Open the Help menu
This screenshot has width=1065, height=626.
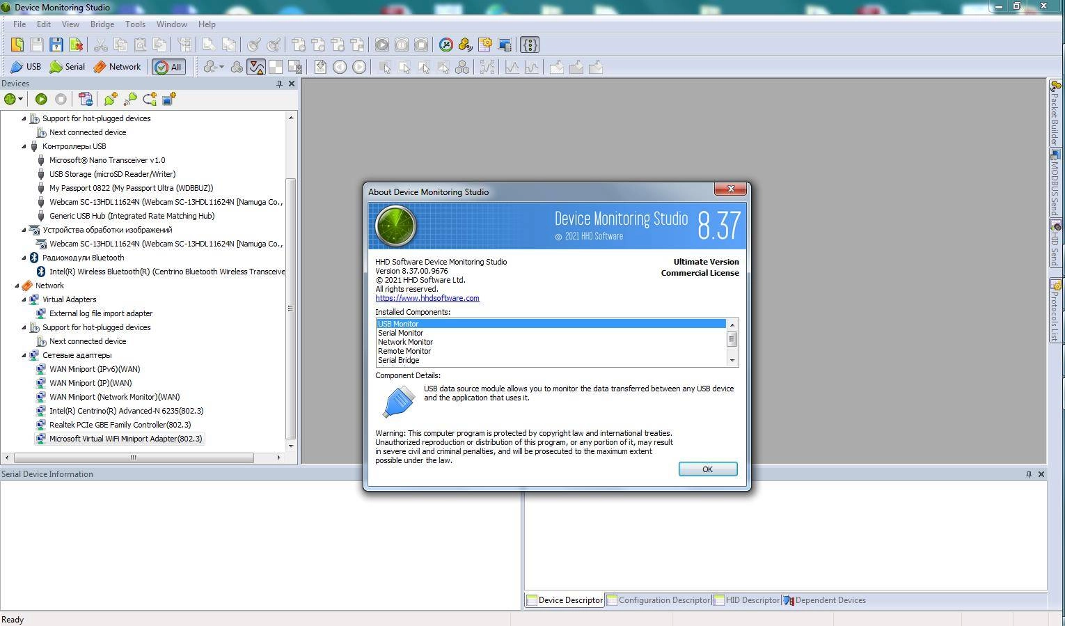coord(207,24)
